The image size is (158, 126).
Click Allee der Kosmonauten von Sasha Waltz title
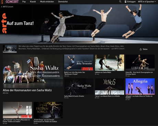(x=27, y=90)
